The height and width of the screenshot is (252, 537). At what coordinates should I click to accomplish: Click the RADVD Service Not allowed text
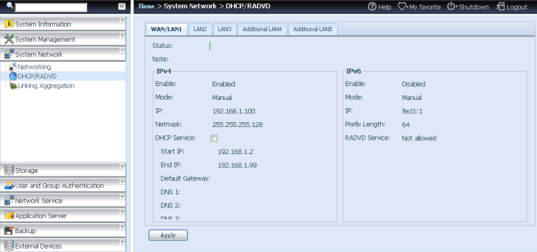[x=419, y=138]
